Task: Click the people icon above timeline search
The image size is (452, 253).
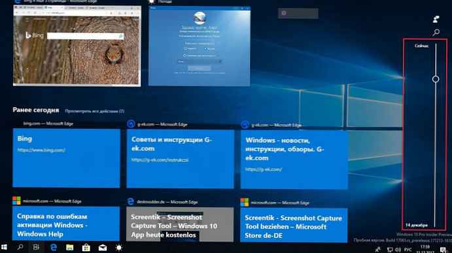Action: coord(436,20)
